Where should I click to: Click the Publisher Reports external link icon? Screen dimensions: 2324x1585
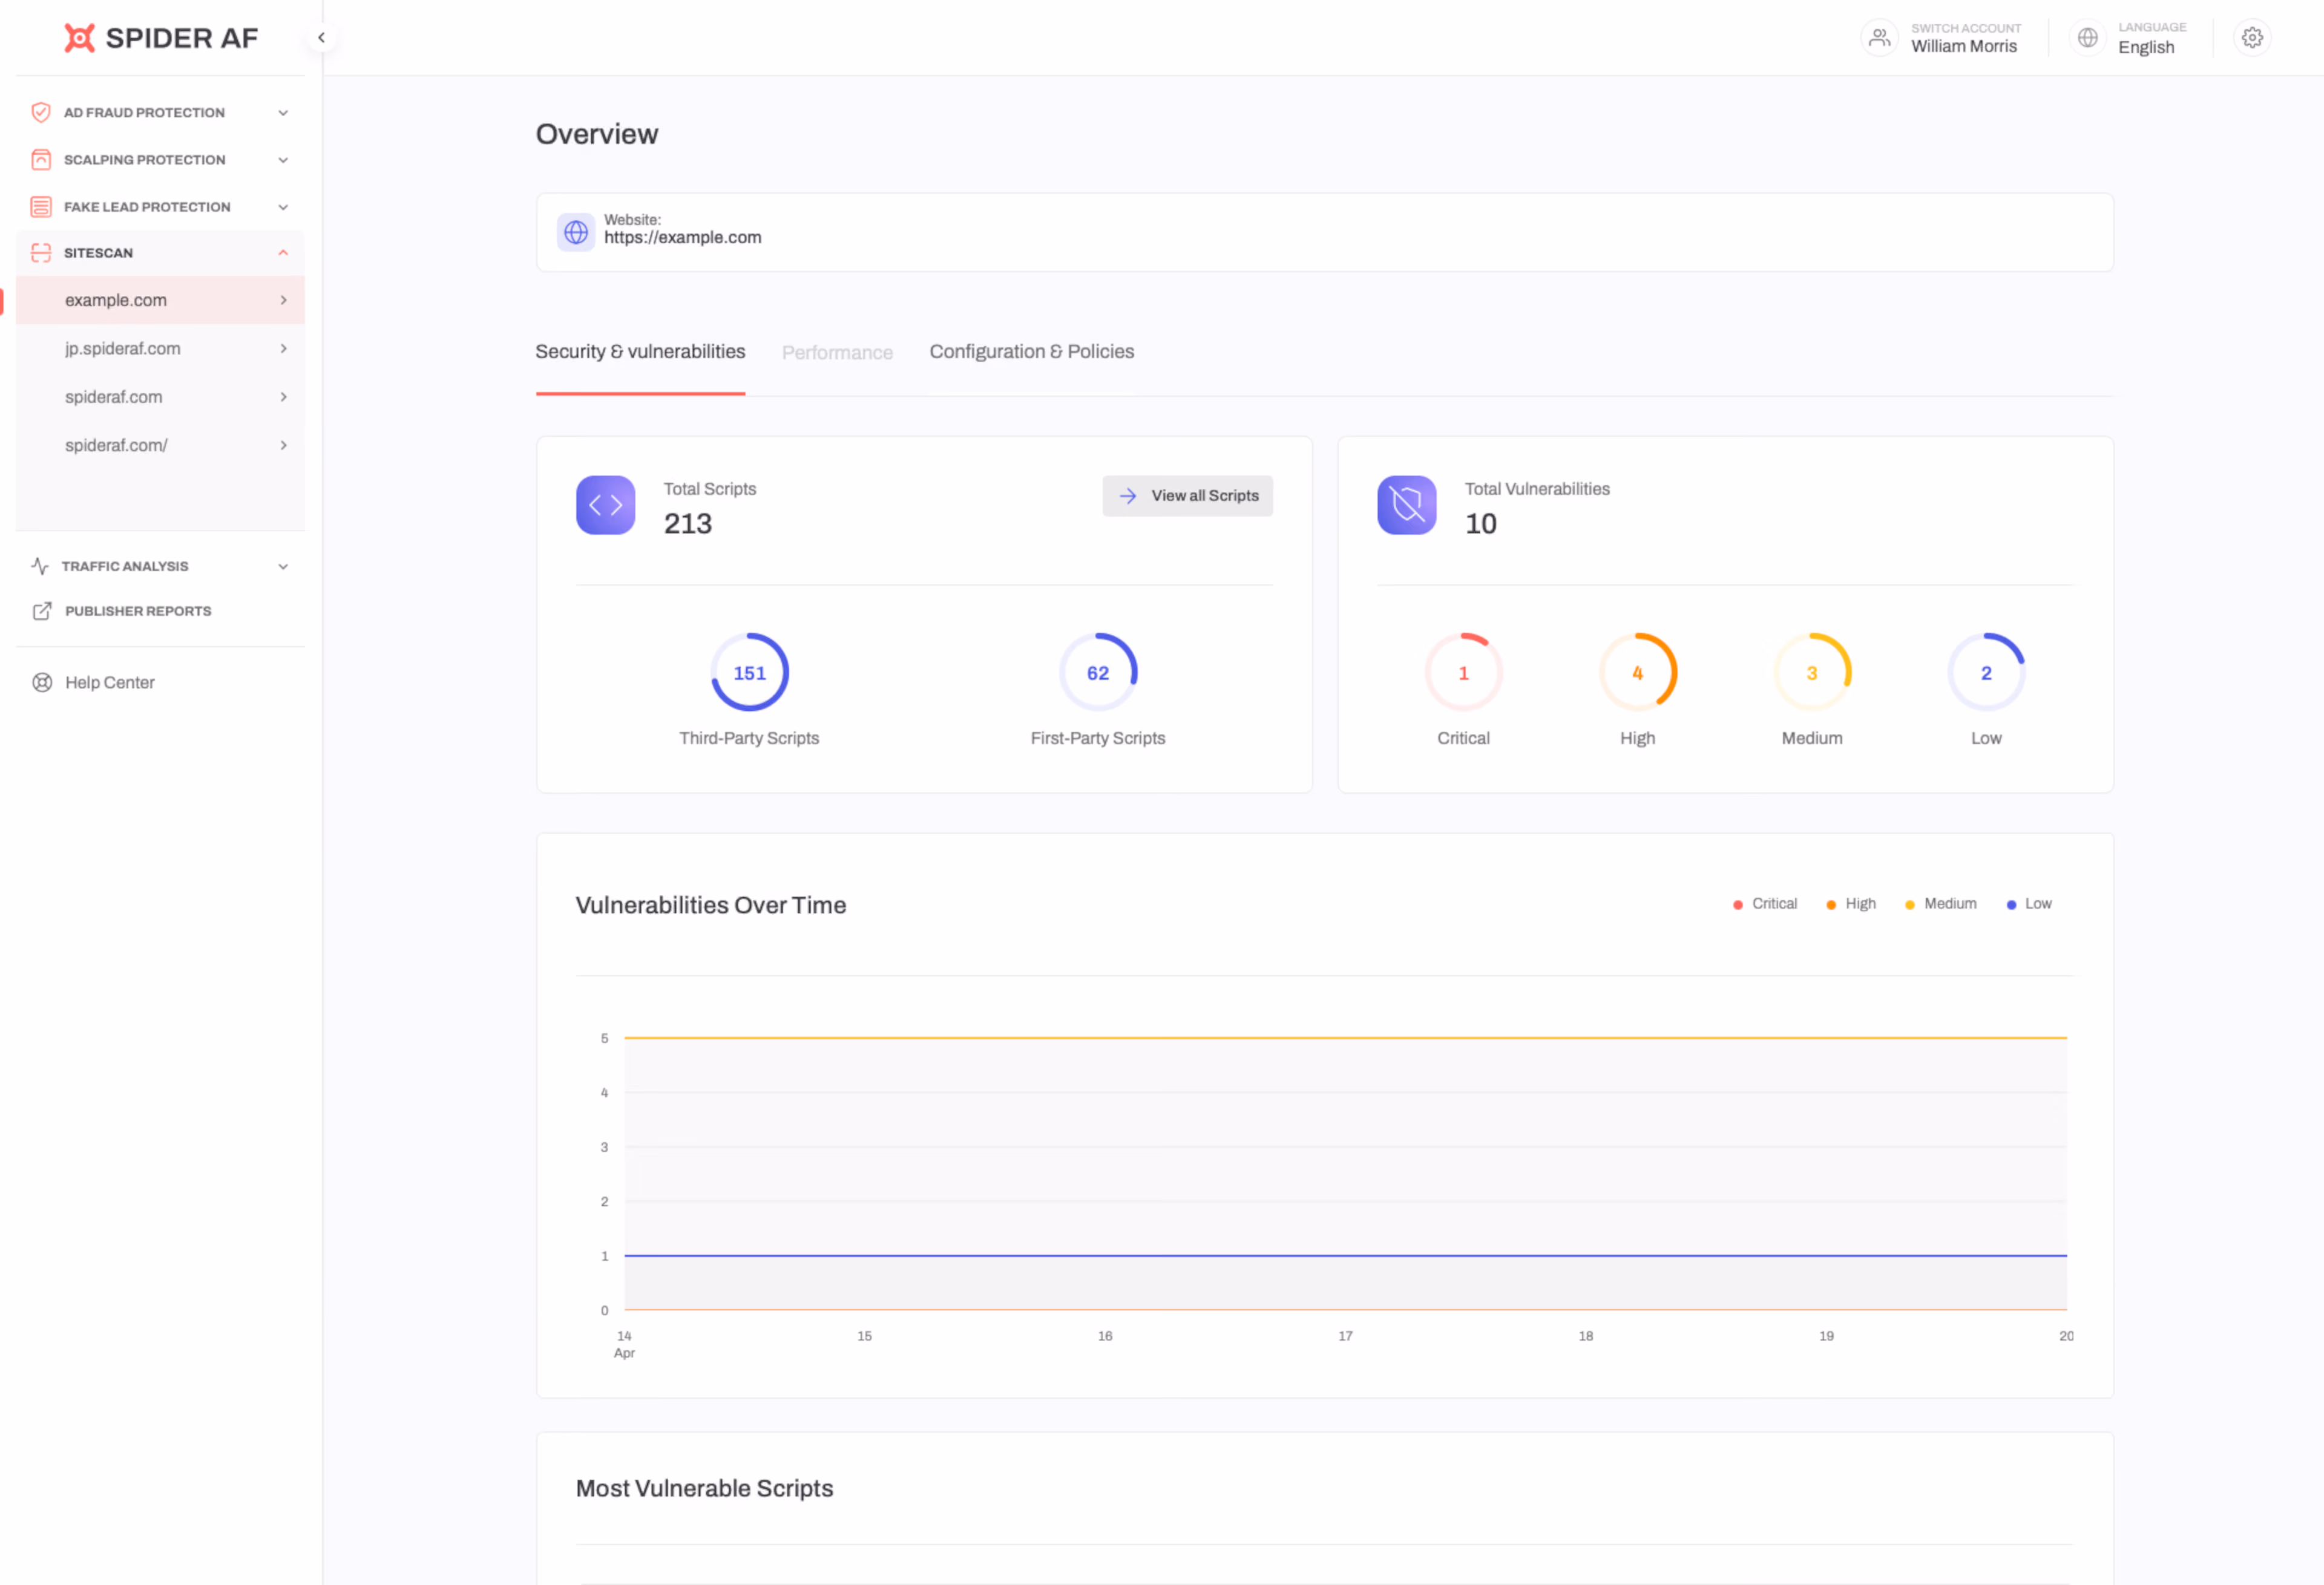coord(42,610)
